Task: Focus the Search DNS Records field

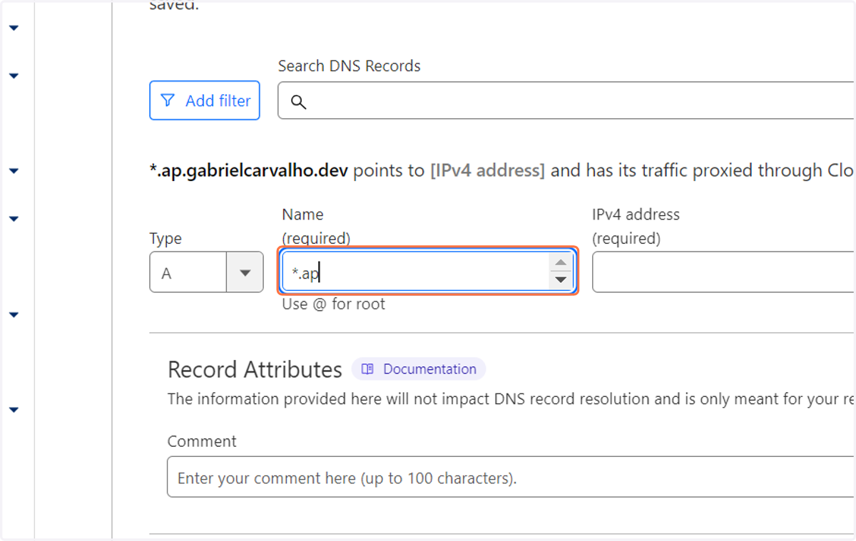Action: click(x=566, y=101)
